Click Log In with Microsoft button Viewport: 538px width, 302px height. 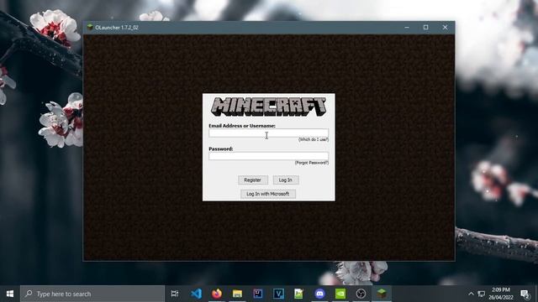click(267, 194)
